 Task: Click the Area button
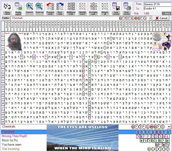[167, 13]
